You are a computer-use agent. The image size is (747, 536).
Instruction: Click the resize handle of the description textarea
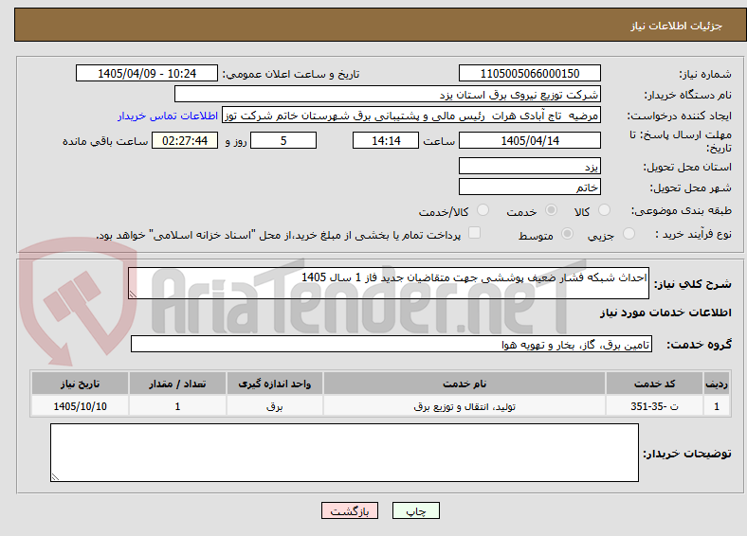pyautogui.click(x=133, y=295)
